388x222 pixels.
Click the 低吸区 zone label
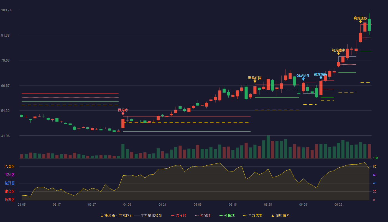(10, 199)
